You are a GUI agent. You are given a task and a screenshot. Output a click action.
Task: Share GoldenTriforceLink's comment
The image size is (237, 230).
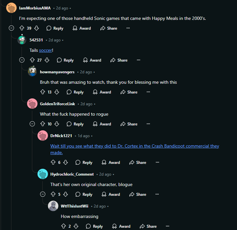click(129, 124)
